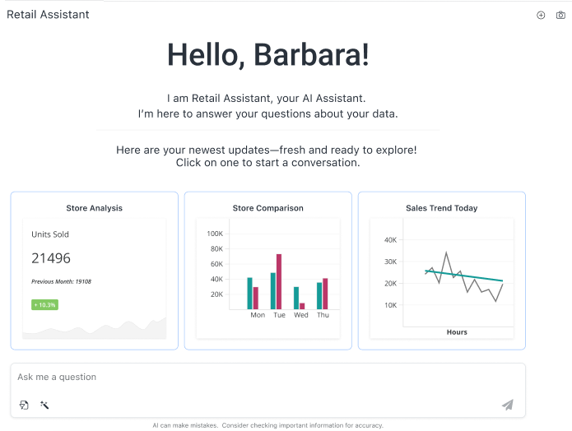Click the green +10.3% badge
The width and height of the screenshot is (572, 431).
coord(44,304)
